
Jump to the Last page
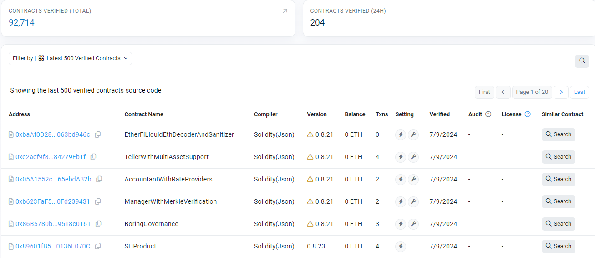point(580,92)
